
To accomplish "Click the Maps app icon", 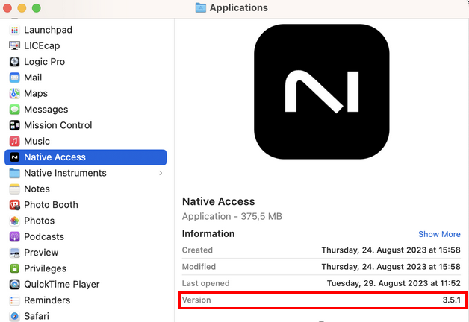I will tap(14, 93).
